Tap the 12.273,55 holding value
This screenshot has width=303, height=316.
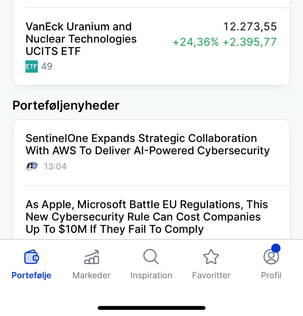(250, 26)
